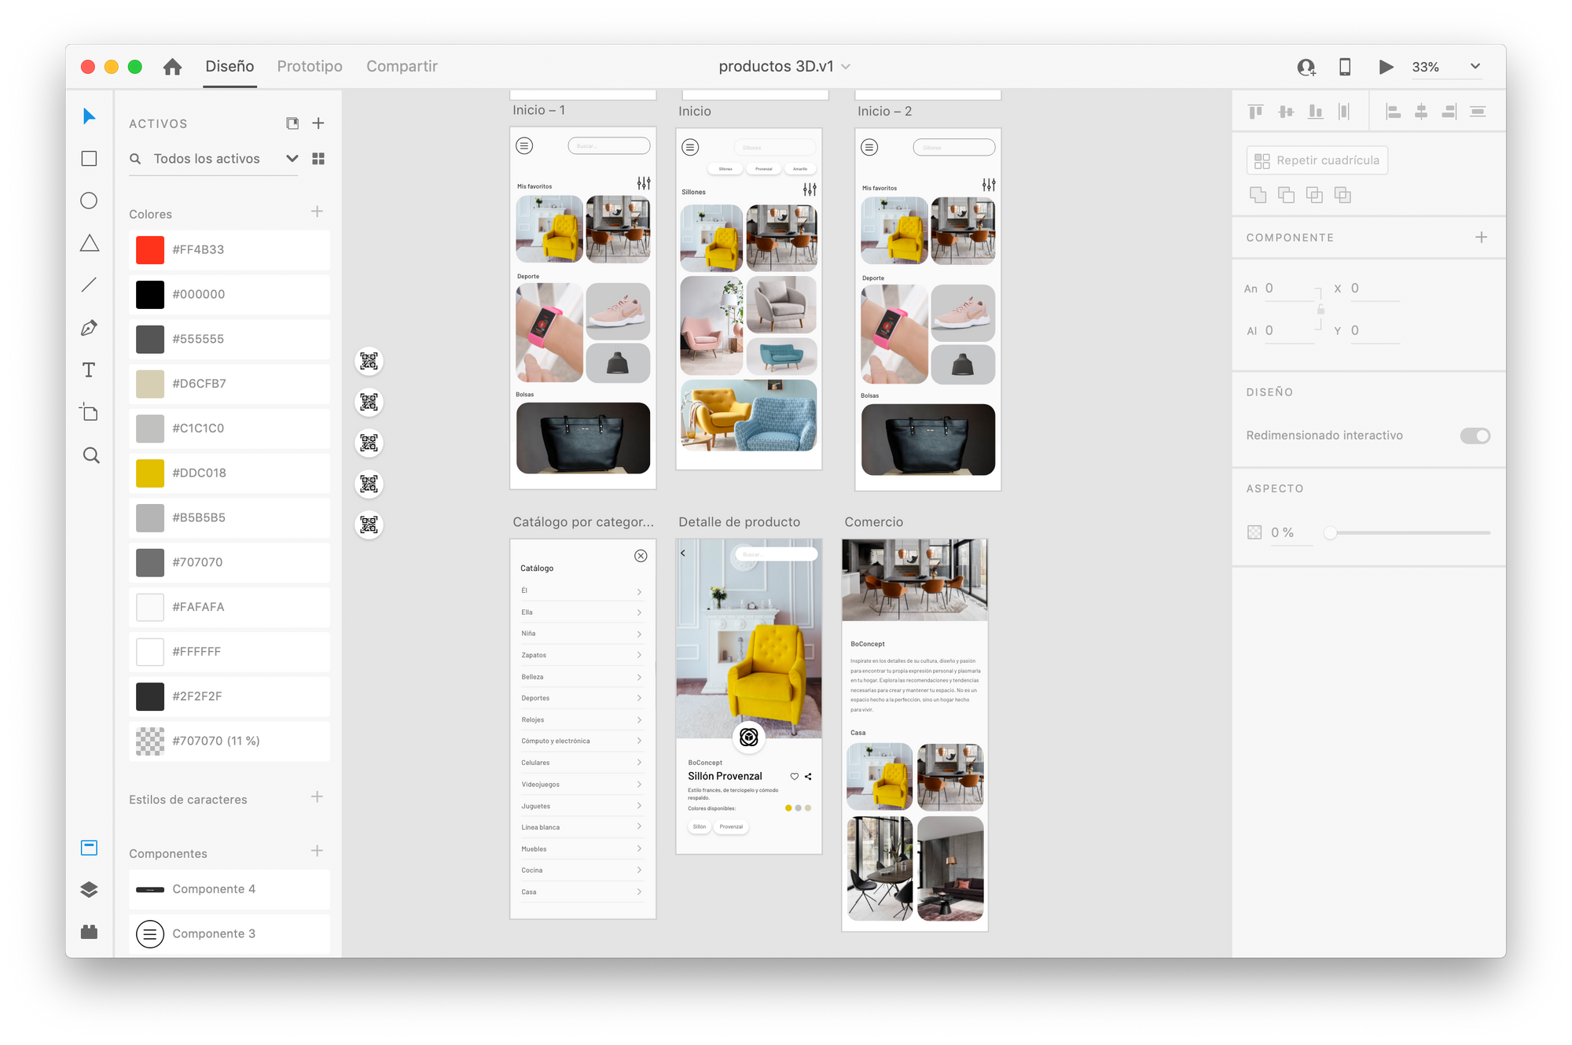Expand Todos los activos filter dropdown
Image resolution: width=1572 pixels, height=1045 pixels.
[x=292, y=159]
